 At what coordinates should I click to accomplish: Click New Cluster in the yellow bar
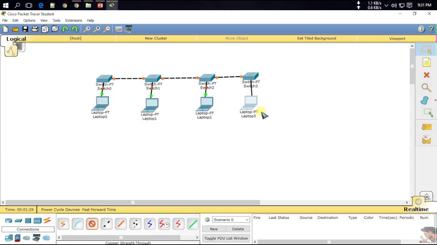click(156, 38)
